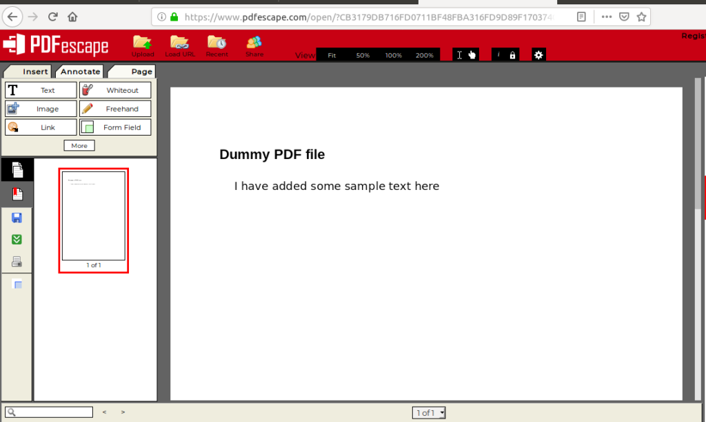Image resolution: width=706 pixels, height=422 pixels.
Task: Click the Upload folder icon
Action: 143,44
